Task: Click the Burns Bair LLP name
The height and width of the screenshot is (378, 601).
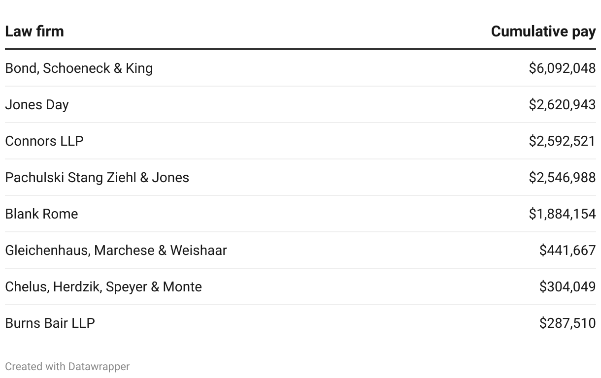Action: click(x=50, y=323)
